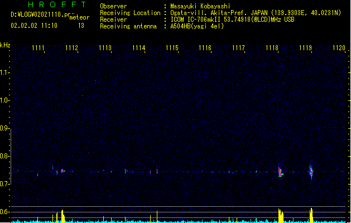The image size is (351, 223).
Task: Click the 1118 time axis marker
Action: (x=272, y=48)
